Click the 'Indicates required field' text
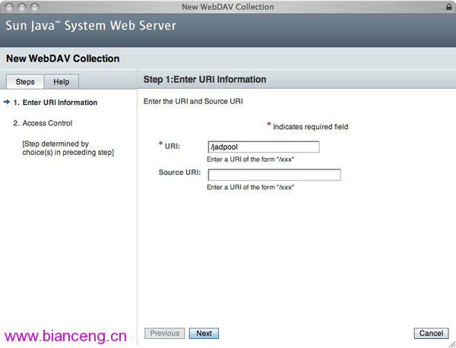The width and height of the screenshot is (456, 348). coord(310,127)
